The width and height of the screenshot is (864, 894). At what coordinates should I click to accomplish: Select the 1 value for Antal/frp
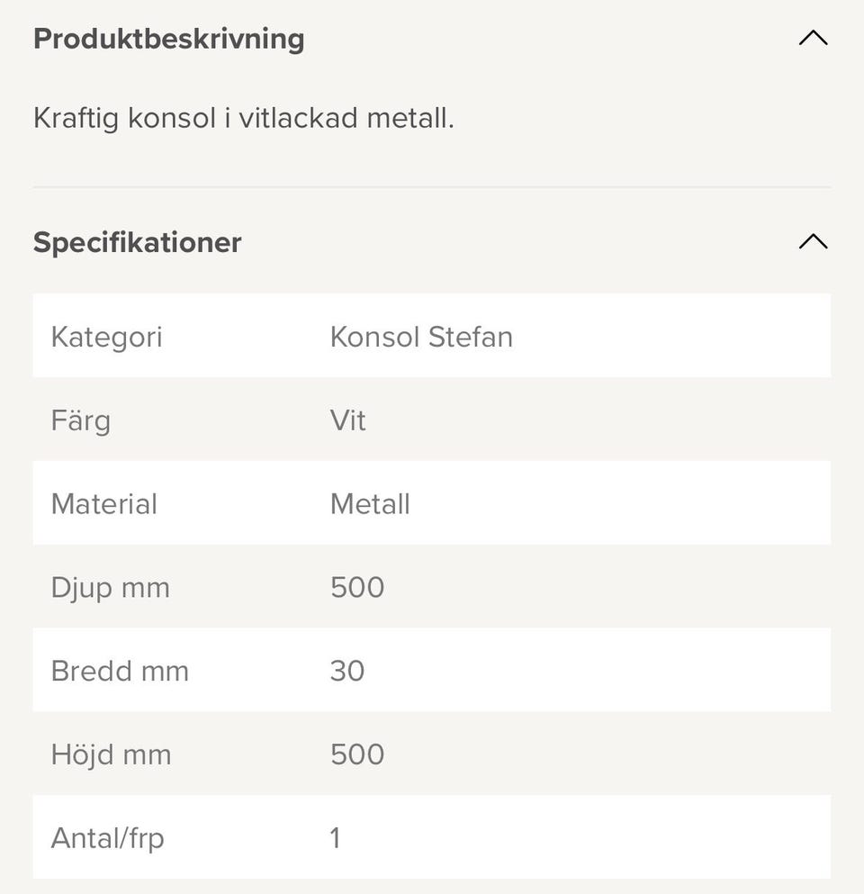[x=336, y=838]
